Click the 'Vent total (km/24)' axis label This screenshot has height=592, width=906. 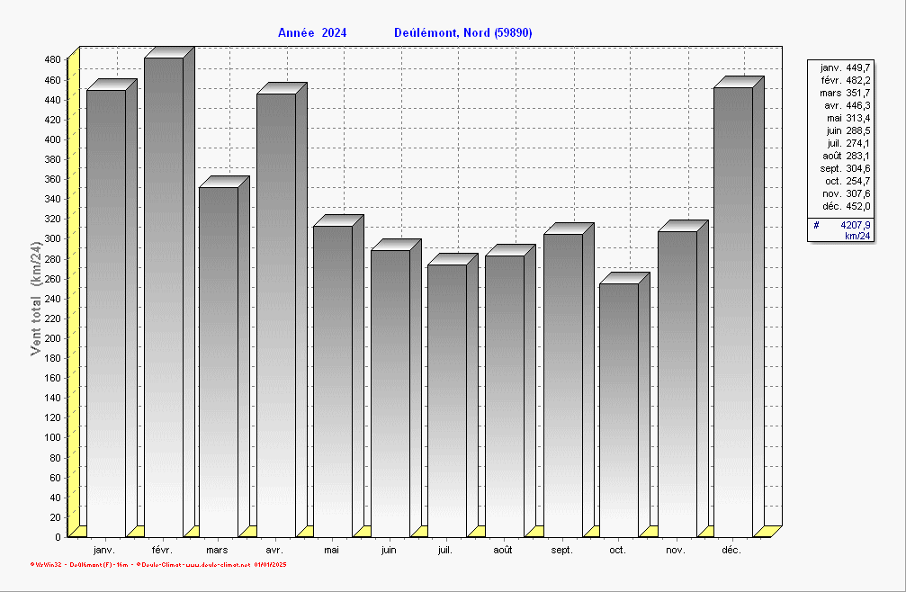(36, 298)
